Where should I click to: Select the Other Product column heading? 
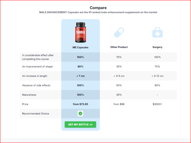point(119,47)
